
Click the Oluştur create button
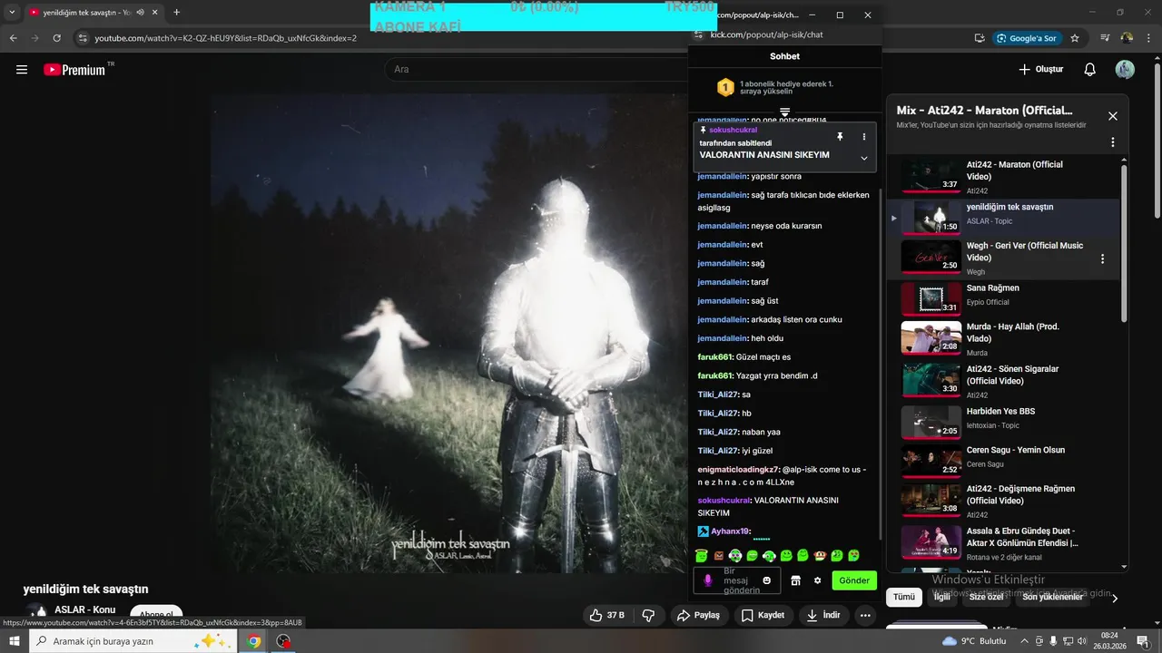coord(1040,70)
